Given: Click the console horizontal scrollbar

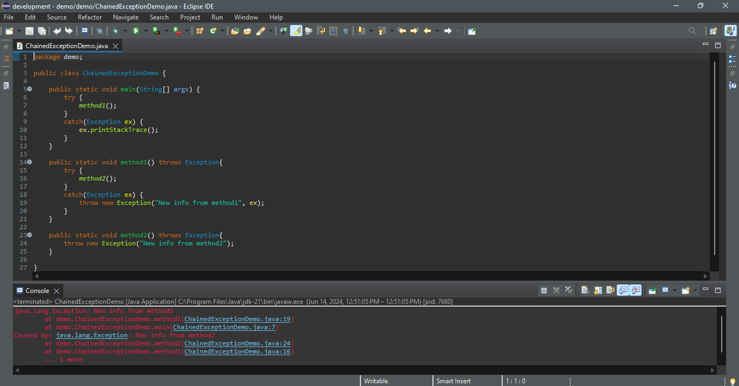Looking at the screenshot, I should pos(362,370).
